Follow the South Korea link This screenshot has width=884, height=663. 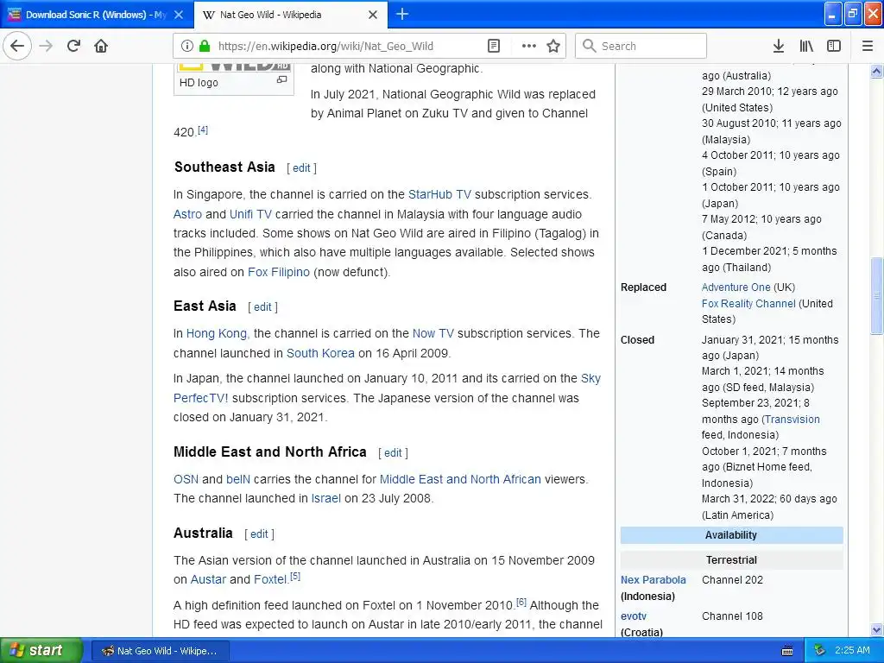click(320, 353)
